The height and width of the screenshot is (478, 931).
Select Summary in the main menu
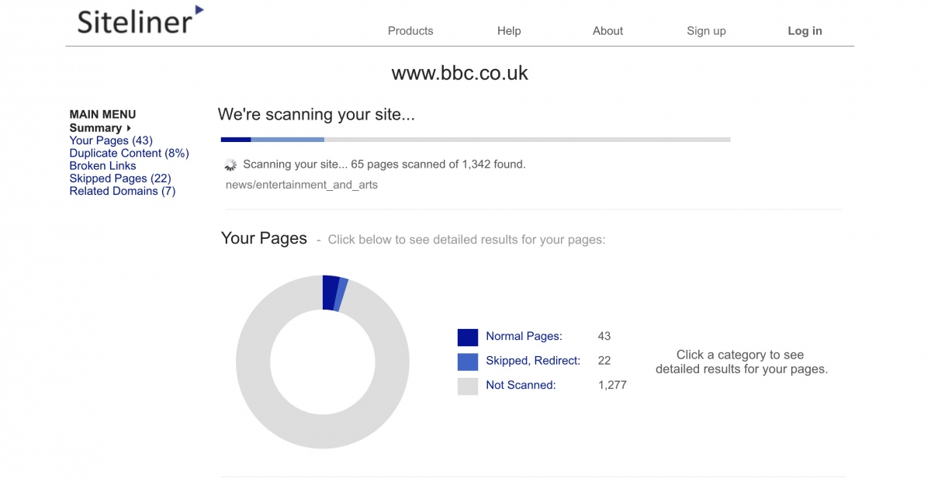[95, 128]
